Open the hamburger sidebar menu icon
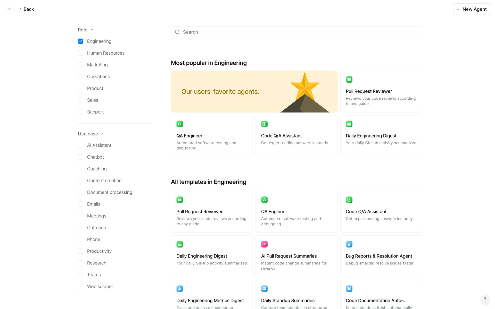Image resolution: width=495 pixels, height=309 pixels. pos(9,9)
